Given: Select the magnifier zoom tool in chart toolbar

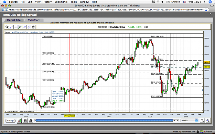Looking at the screenshot, I should 7,27.
